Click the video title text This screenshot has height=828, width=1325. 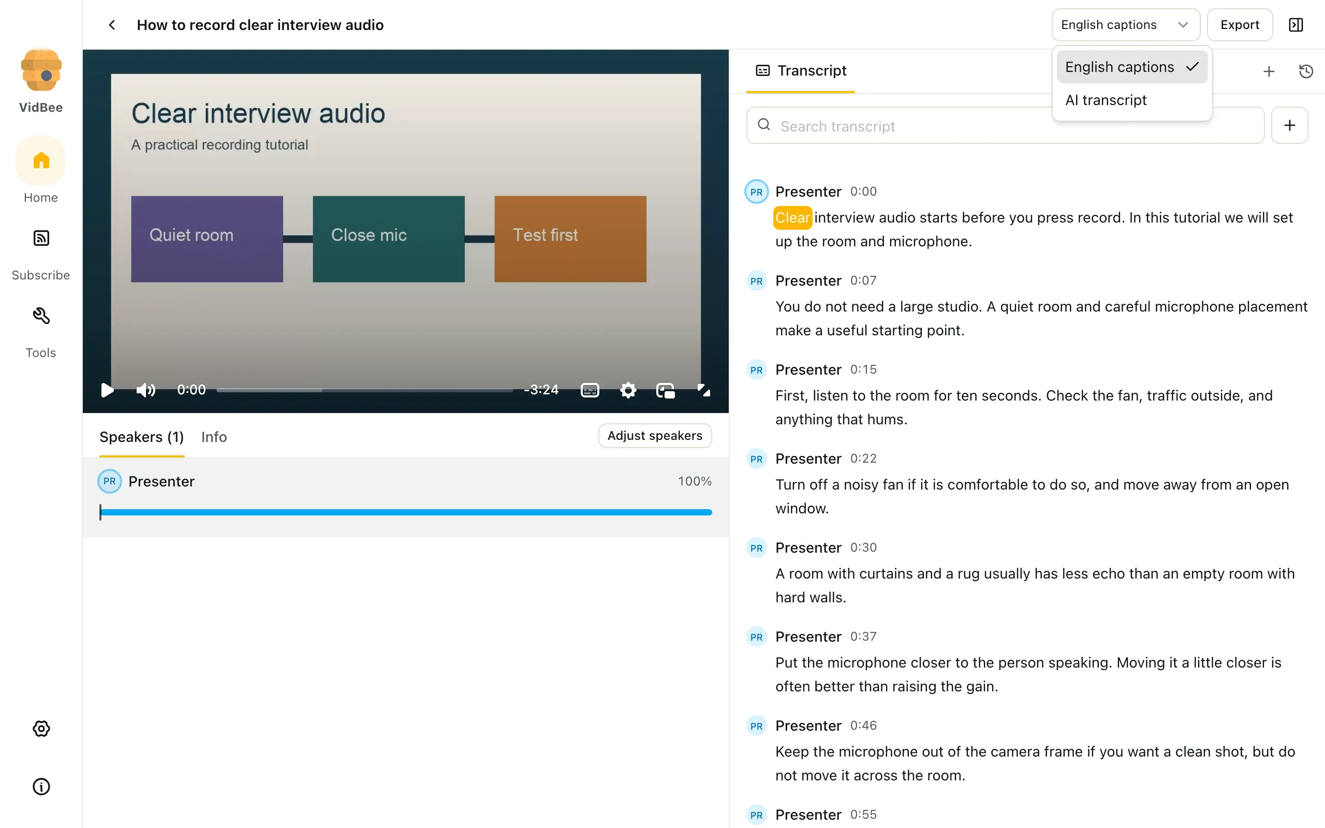coord(260,25)
